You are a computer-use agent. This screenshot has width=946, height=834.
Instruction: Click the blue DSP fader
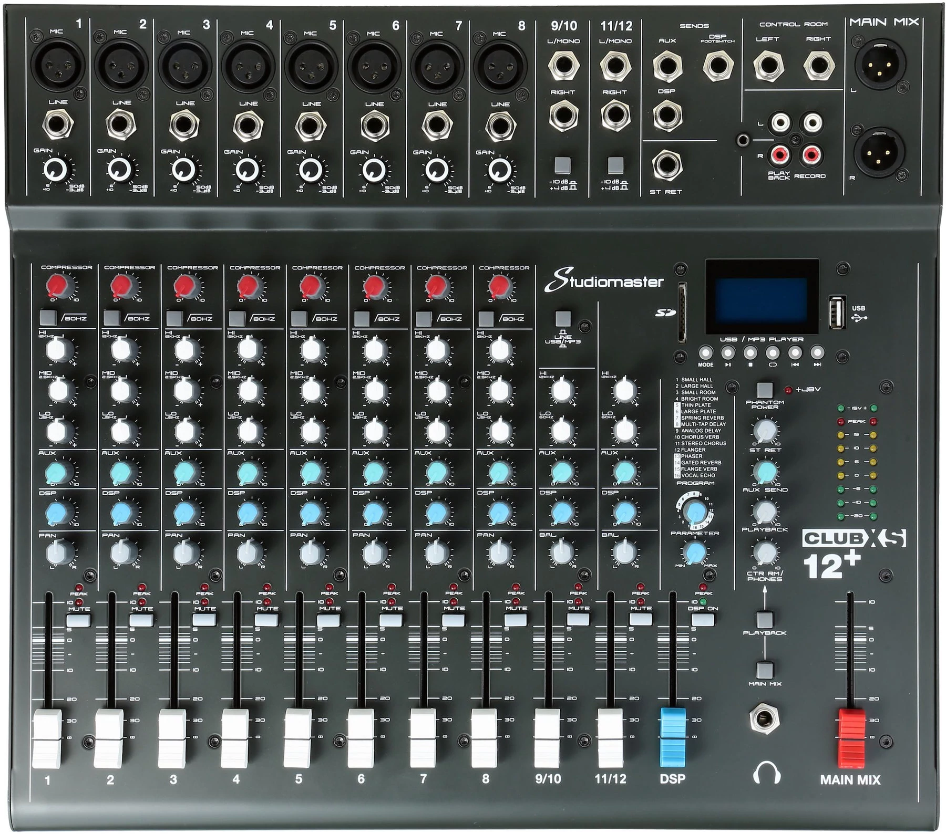[x=673, y=732]
